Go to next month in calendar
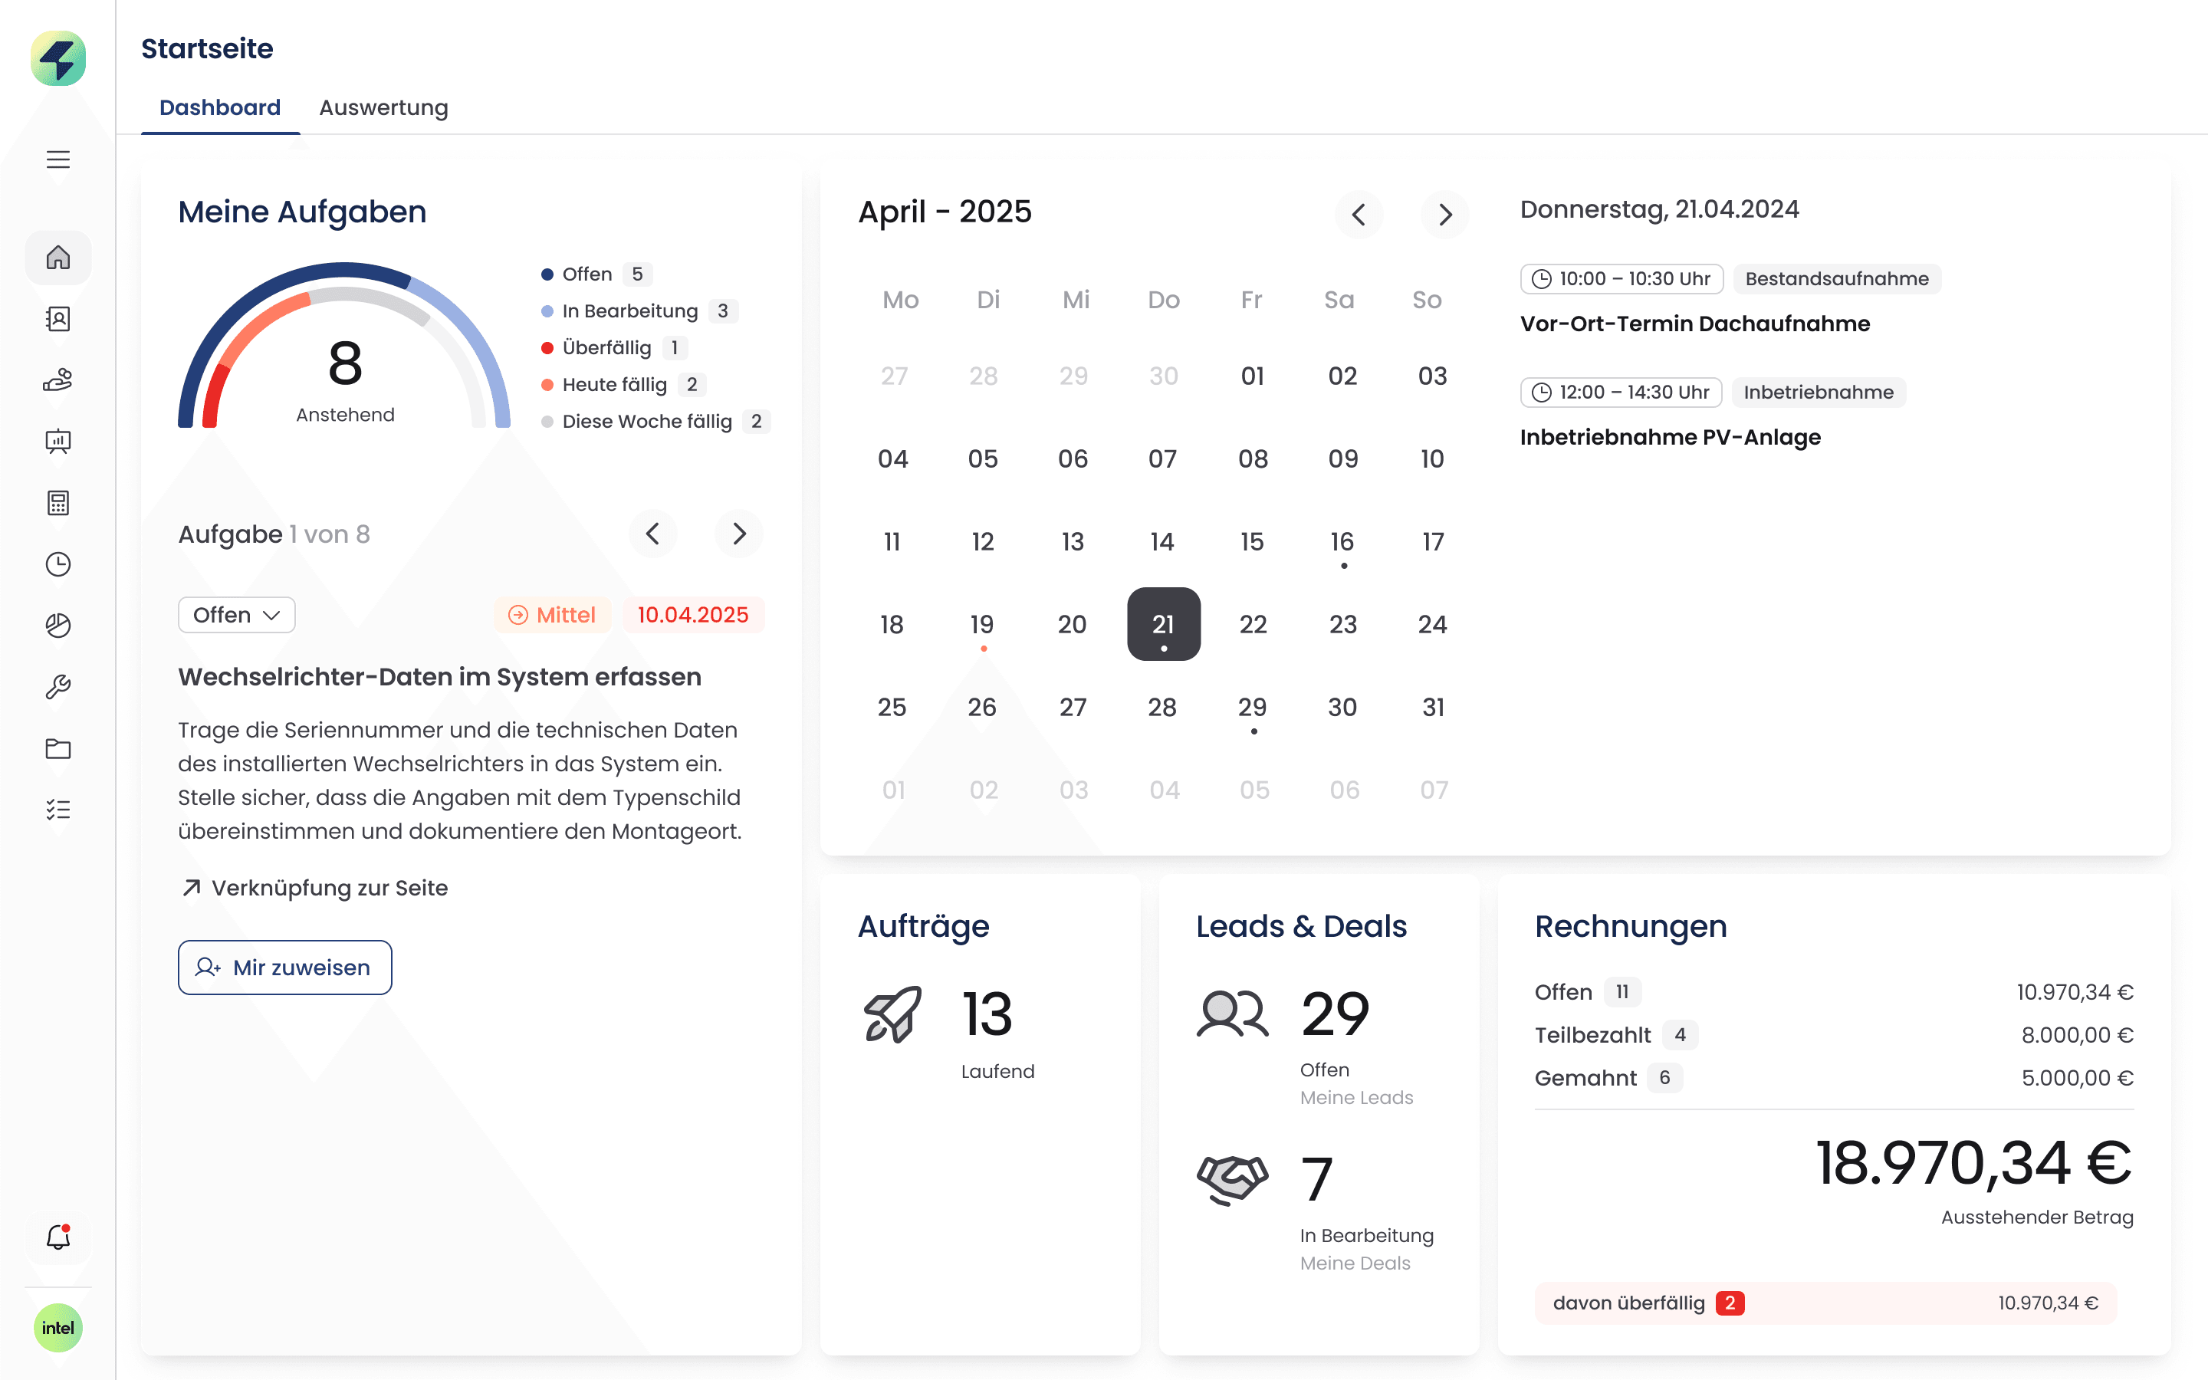 1444,215
